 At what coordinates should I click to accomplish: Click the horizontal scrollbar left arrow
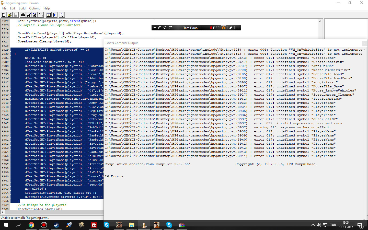pos(3,212)
